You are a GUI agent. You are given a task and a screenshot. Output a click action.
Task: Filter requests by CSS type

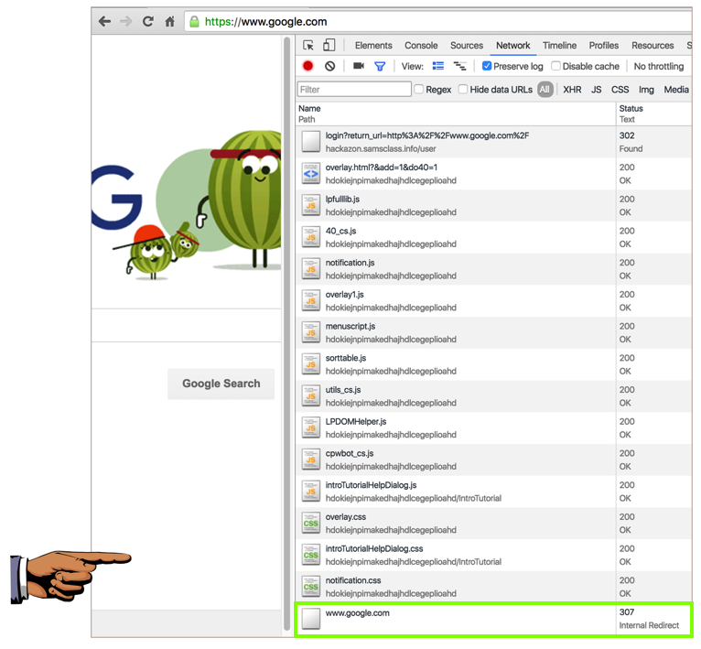coord(620,90)
